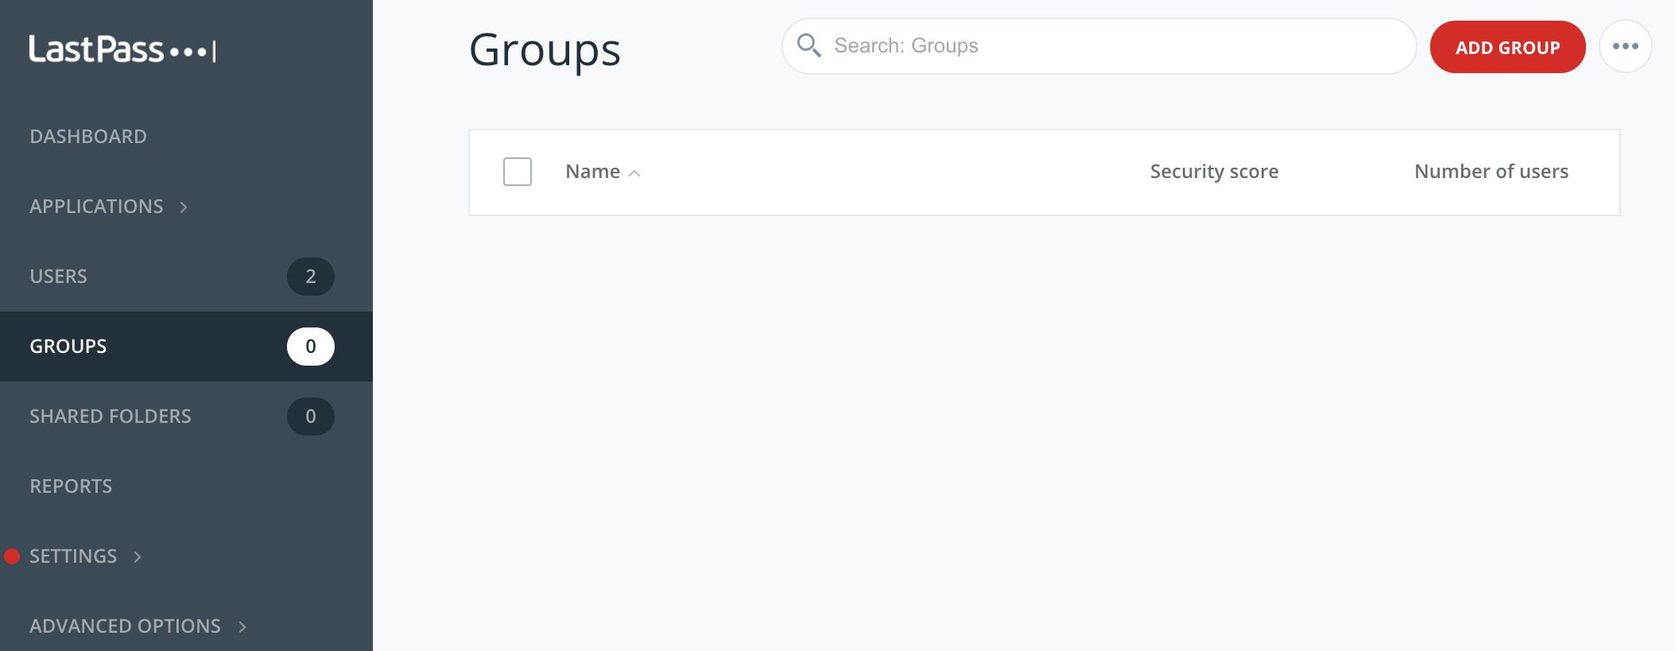Viewport: 1675px width, 651px height.
Task: Click the Shared Folders count badge
Action: (x=311, y=417)
